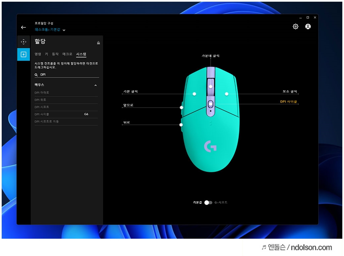Click the scroll wheel hotspot on mouse
Viewport: 344px width, 256px height.
[211, 86]
